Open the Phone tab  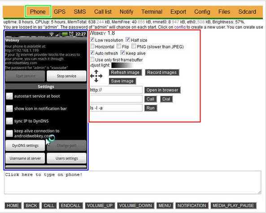click(x=38, y=12)
